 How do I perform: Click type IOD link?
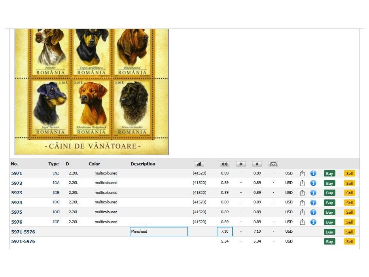tap(56, 212)
